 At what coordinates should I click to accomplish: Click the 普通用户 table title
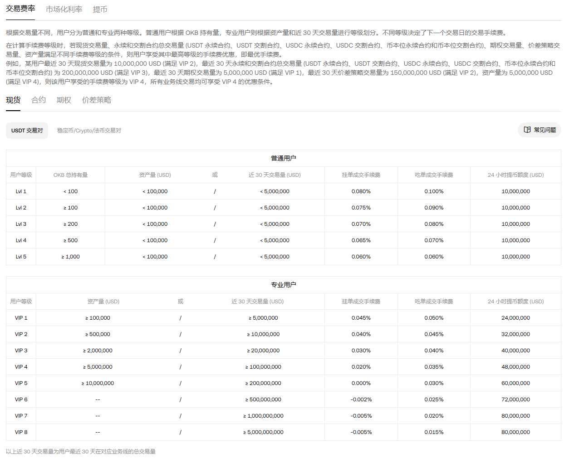click(283, 158)
